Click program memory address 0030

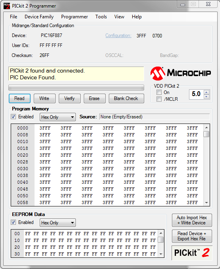tap(23, 169)
